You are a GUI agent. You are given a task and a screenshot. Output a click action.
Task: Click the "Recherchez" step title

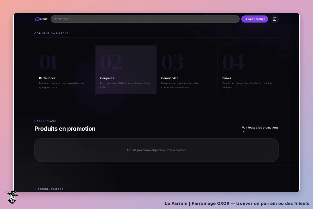[x=47, y=78]
